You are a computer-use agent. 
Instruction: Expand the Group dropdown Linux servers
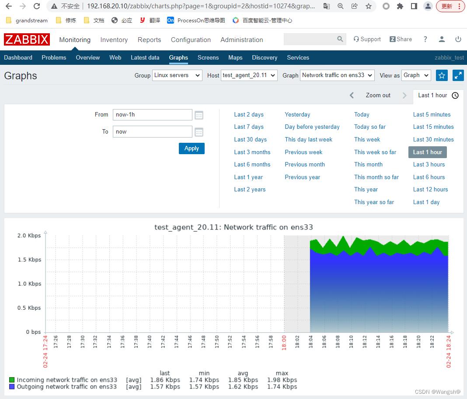coord(177,75)
